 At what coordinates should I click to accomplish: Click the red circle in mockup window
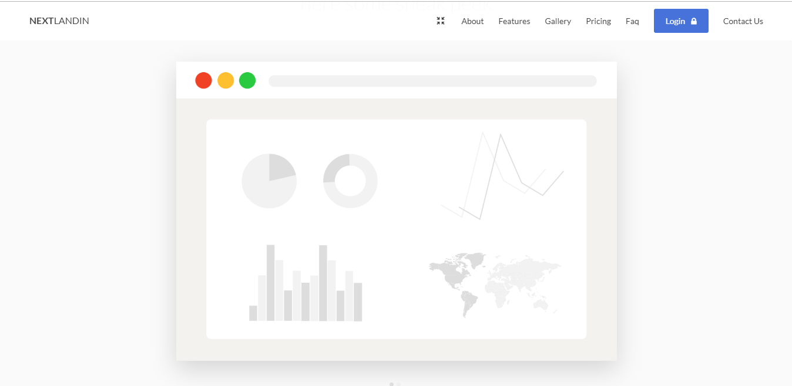[203, 80]
